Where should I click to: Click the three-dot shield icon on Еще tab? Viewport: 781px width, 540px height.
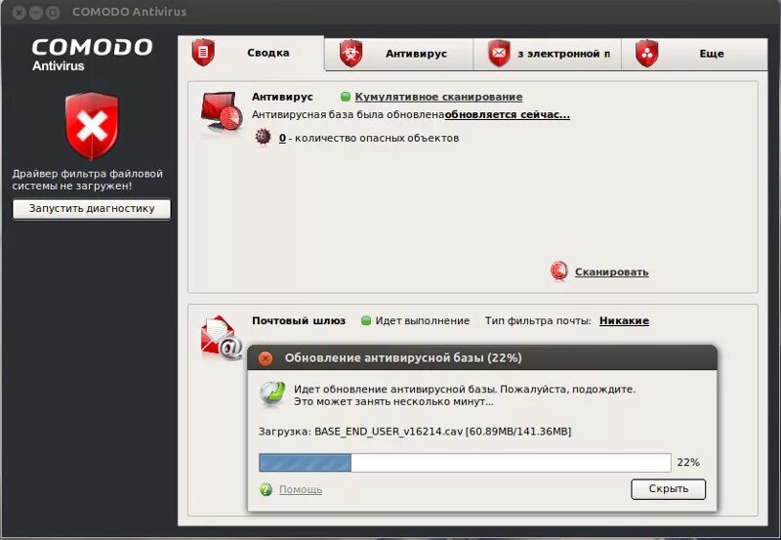click(646, 54)
